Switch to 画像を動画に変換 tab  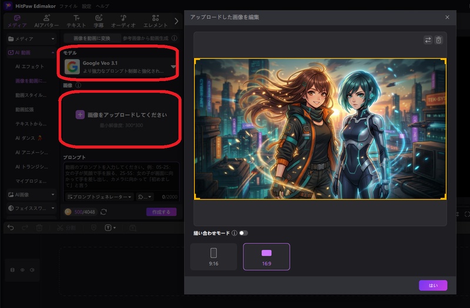[x=92, y=38]
